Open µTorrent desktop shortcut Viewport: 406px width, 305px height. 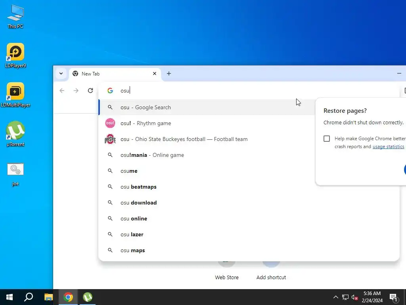(15, 134)
